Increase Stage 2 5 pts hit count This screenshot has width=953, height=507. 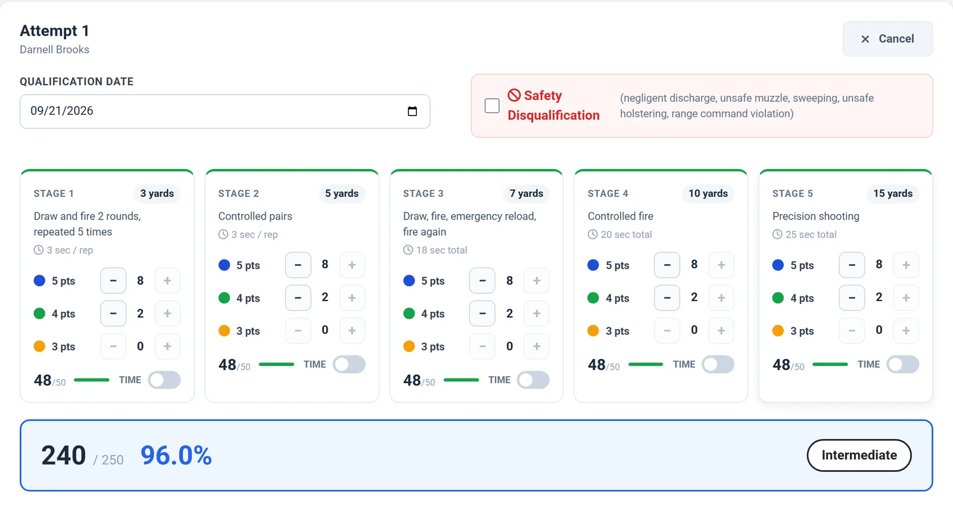coord(352,265)
